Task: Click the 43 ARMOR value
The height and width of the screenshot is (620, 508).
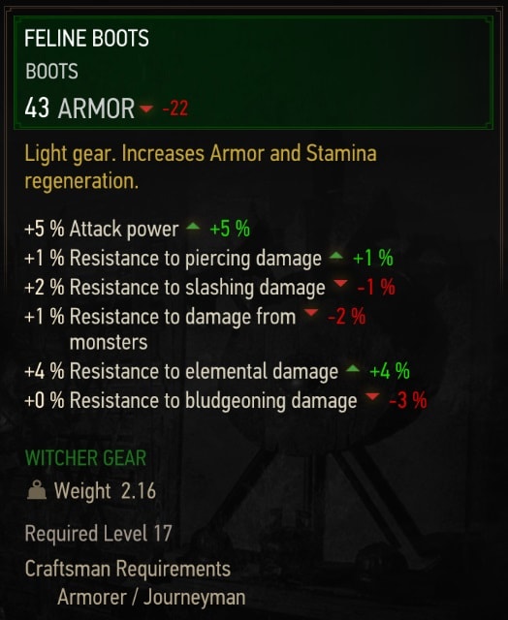Action: coord(79,108)
